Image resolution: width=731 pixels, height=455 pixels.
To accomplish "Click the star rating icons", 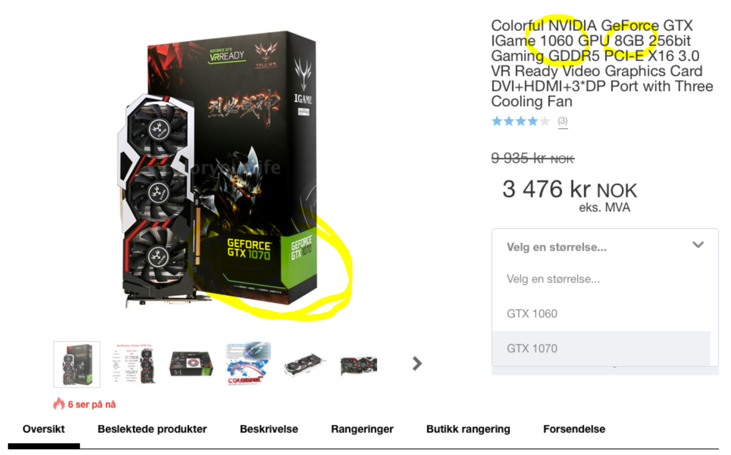I will click(521, 121).
